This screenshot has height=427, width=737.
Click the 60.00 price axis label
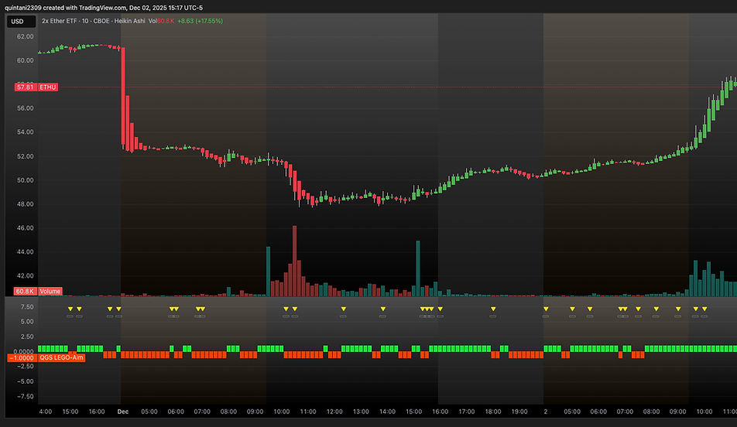tap(26, 60)
